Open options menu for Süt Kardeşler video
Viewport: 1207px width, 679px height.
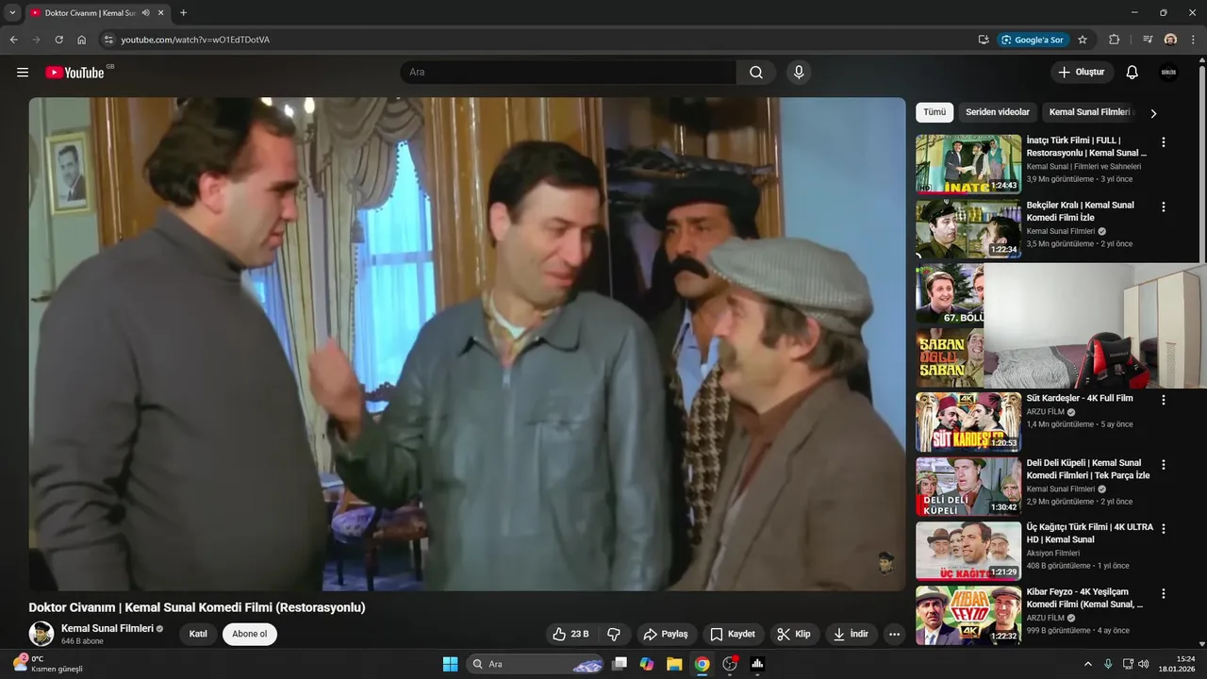pyautogui.click(x=1164, y=400)
